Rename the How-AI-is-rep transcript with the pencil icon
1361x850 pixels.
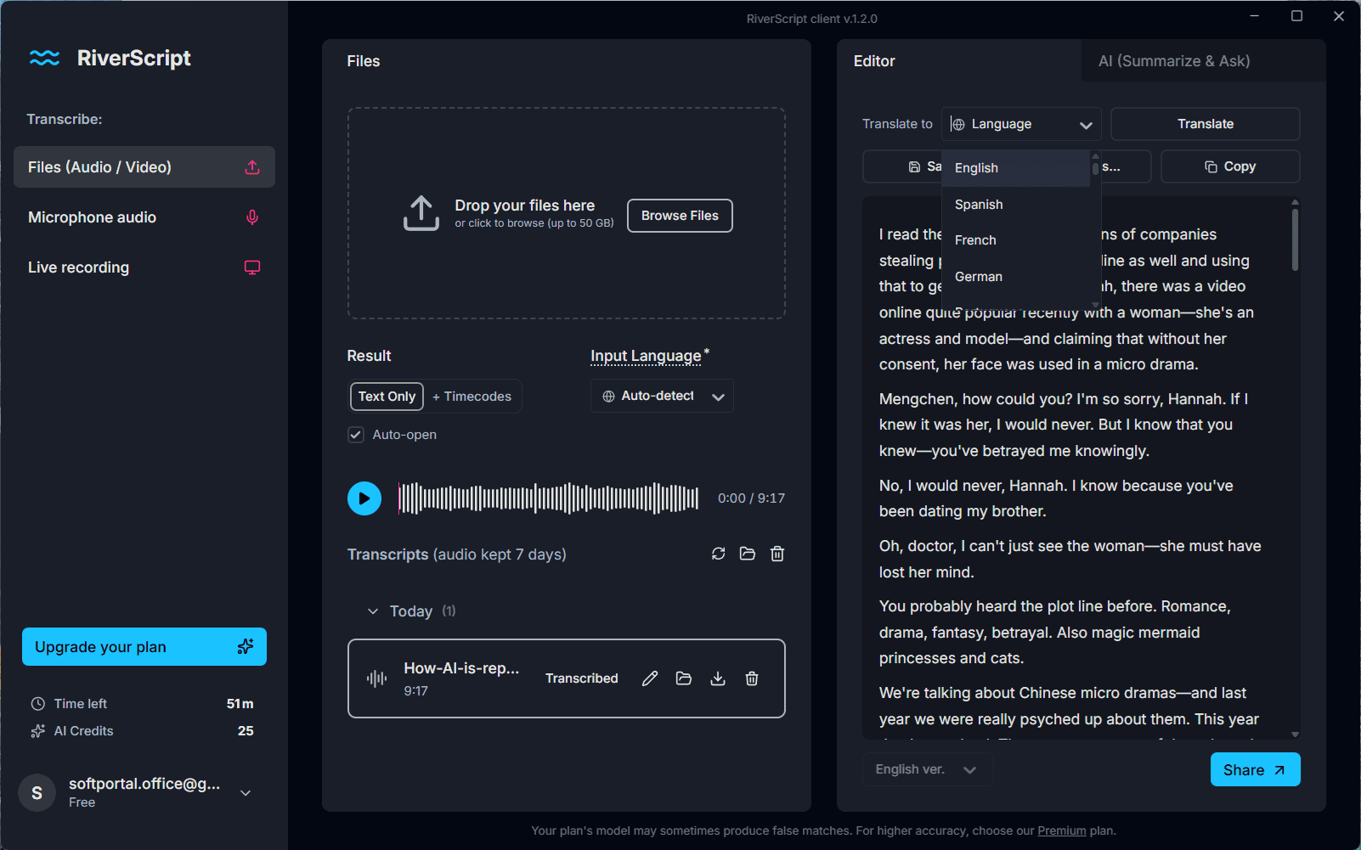coord(650,678)
